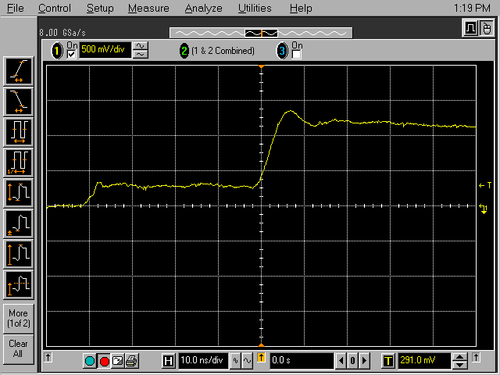Check the channel 3 On checkbox
Image resolution: width=500 pixels, height=375 pixels.
296,54
